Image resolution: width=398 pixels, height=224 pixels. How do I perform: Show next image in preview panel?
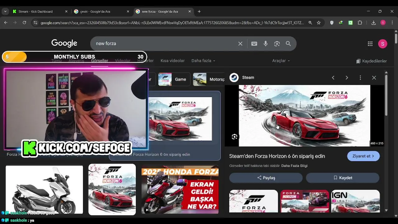tap(347, 78)
